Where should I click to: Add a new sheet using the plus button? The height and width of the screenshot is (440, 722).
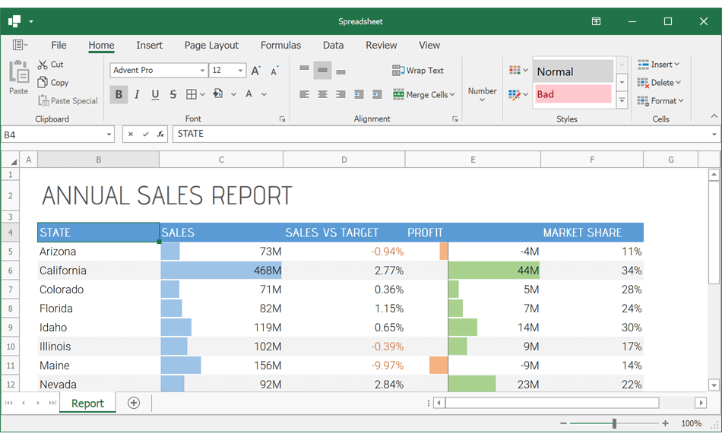(133, 403)
